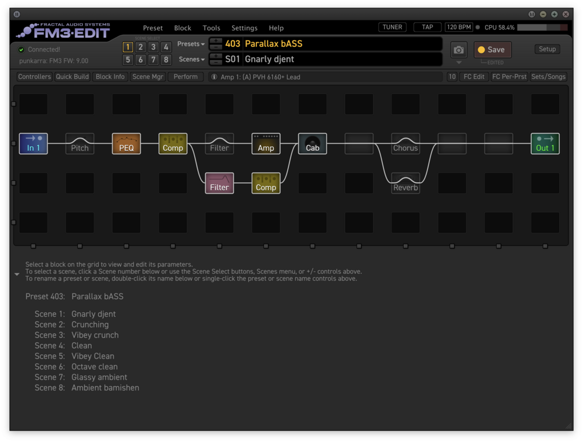Click the pause icon in the window corner
This screenshot has width=583, height=442.
point(17,14)
